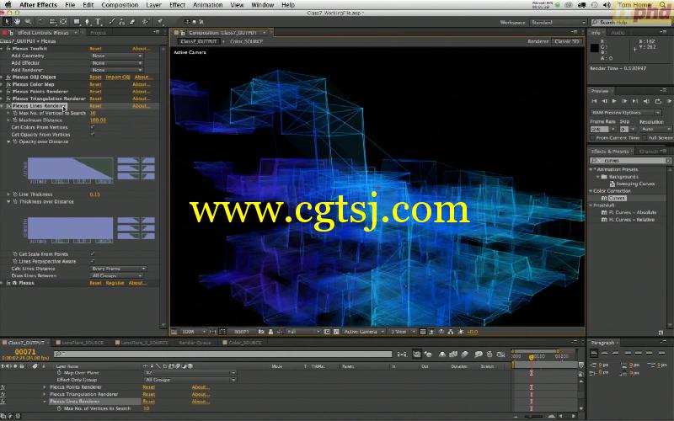Step to next frame in Preview panel
Viewport: 674px width, 421px height.
(624, 101)
